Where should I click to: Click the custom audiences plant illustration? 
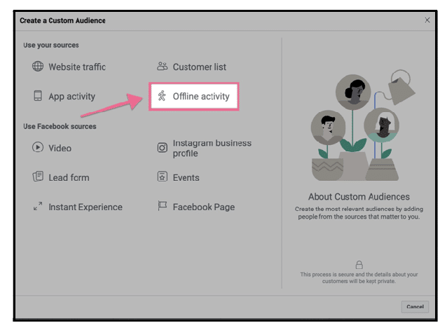[x=363, y=125]
